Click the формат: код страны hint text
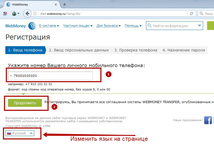 pyautogui.click(x=59, y=89)
